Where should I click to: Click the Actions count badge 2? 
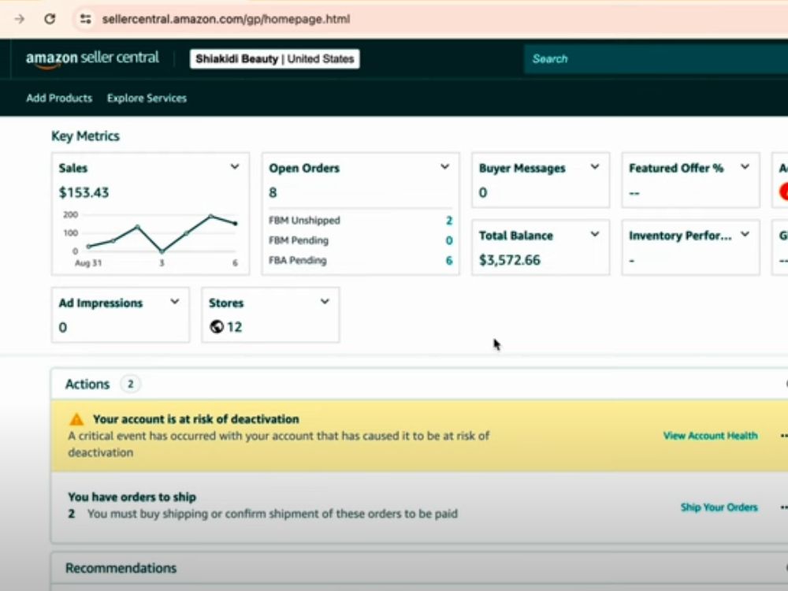point(130,384)
